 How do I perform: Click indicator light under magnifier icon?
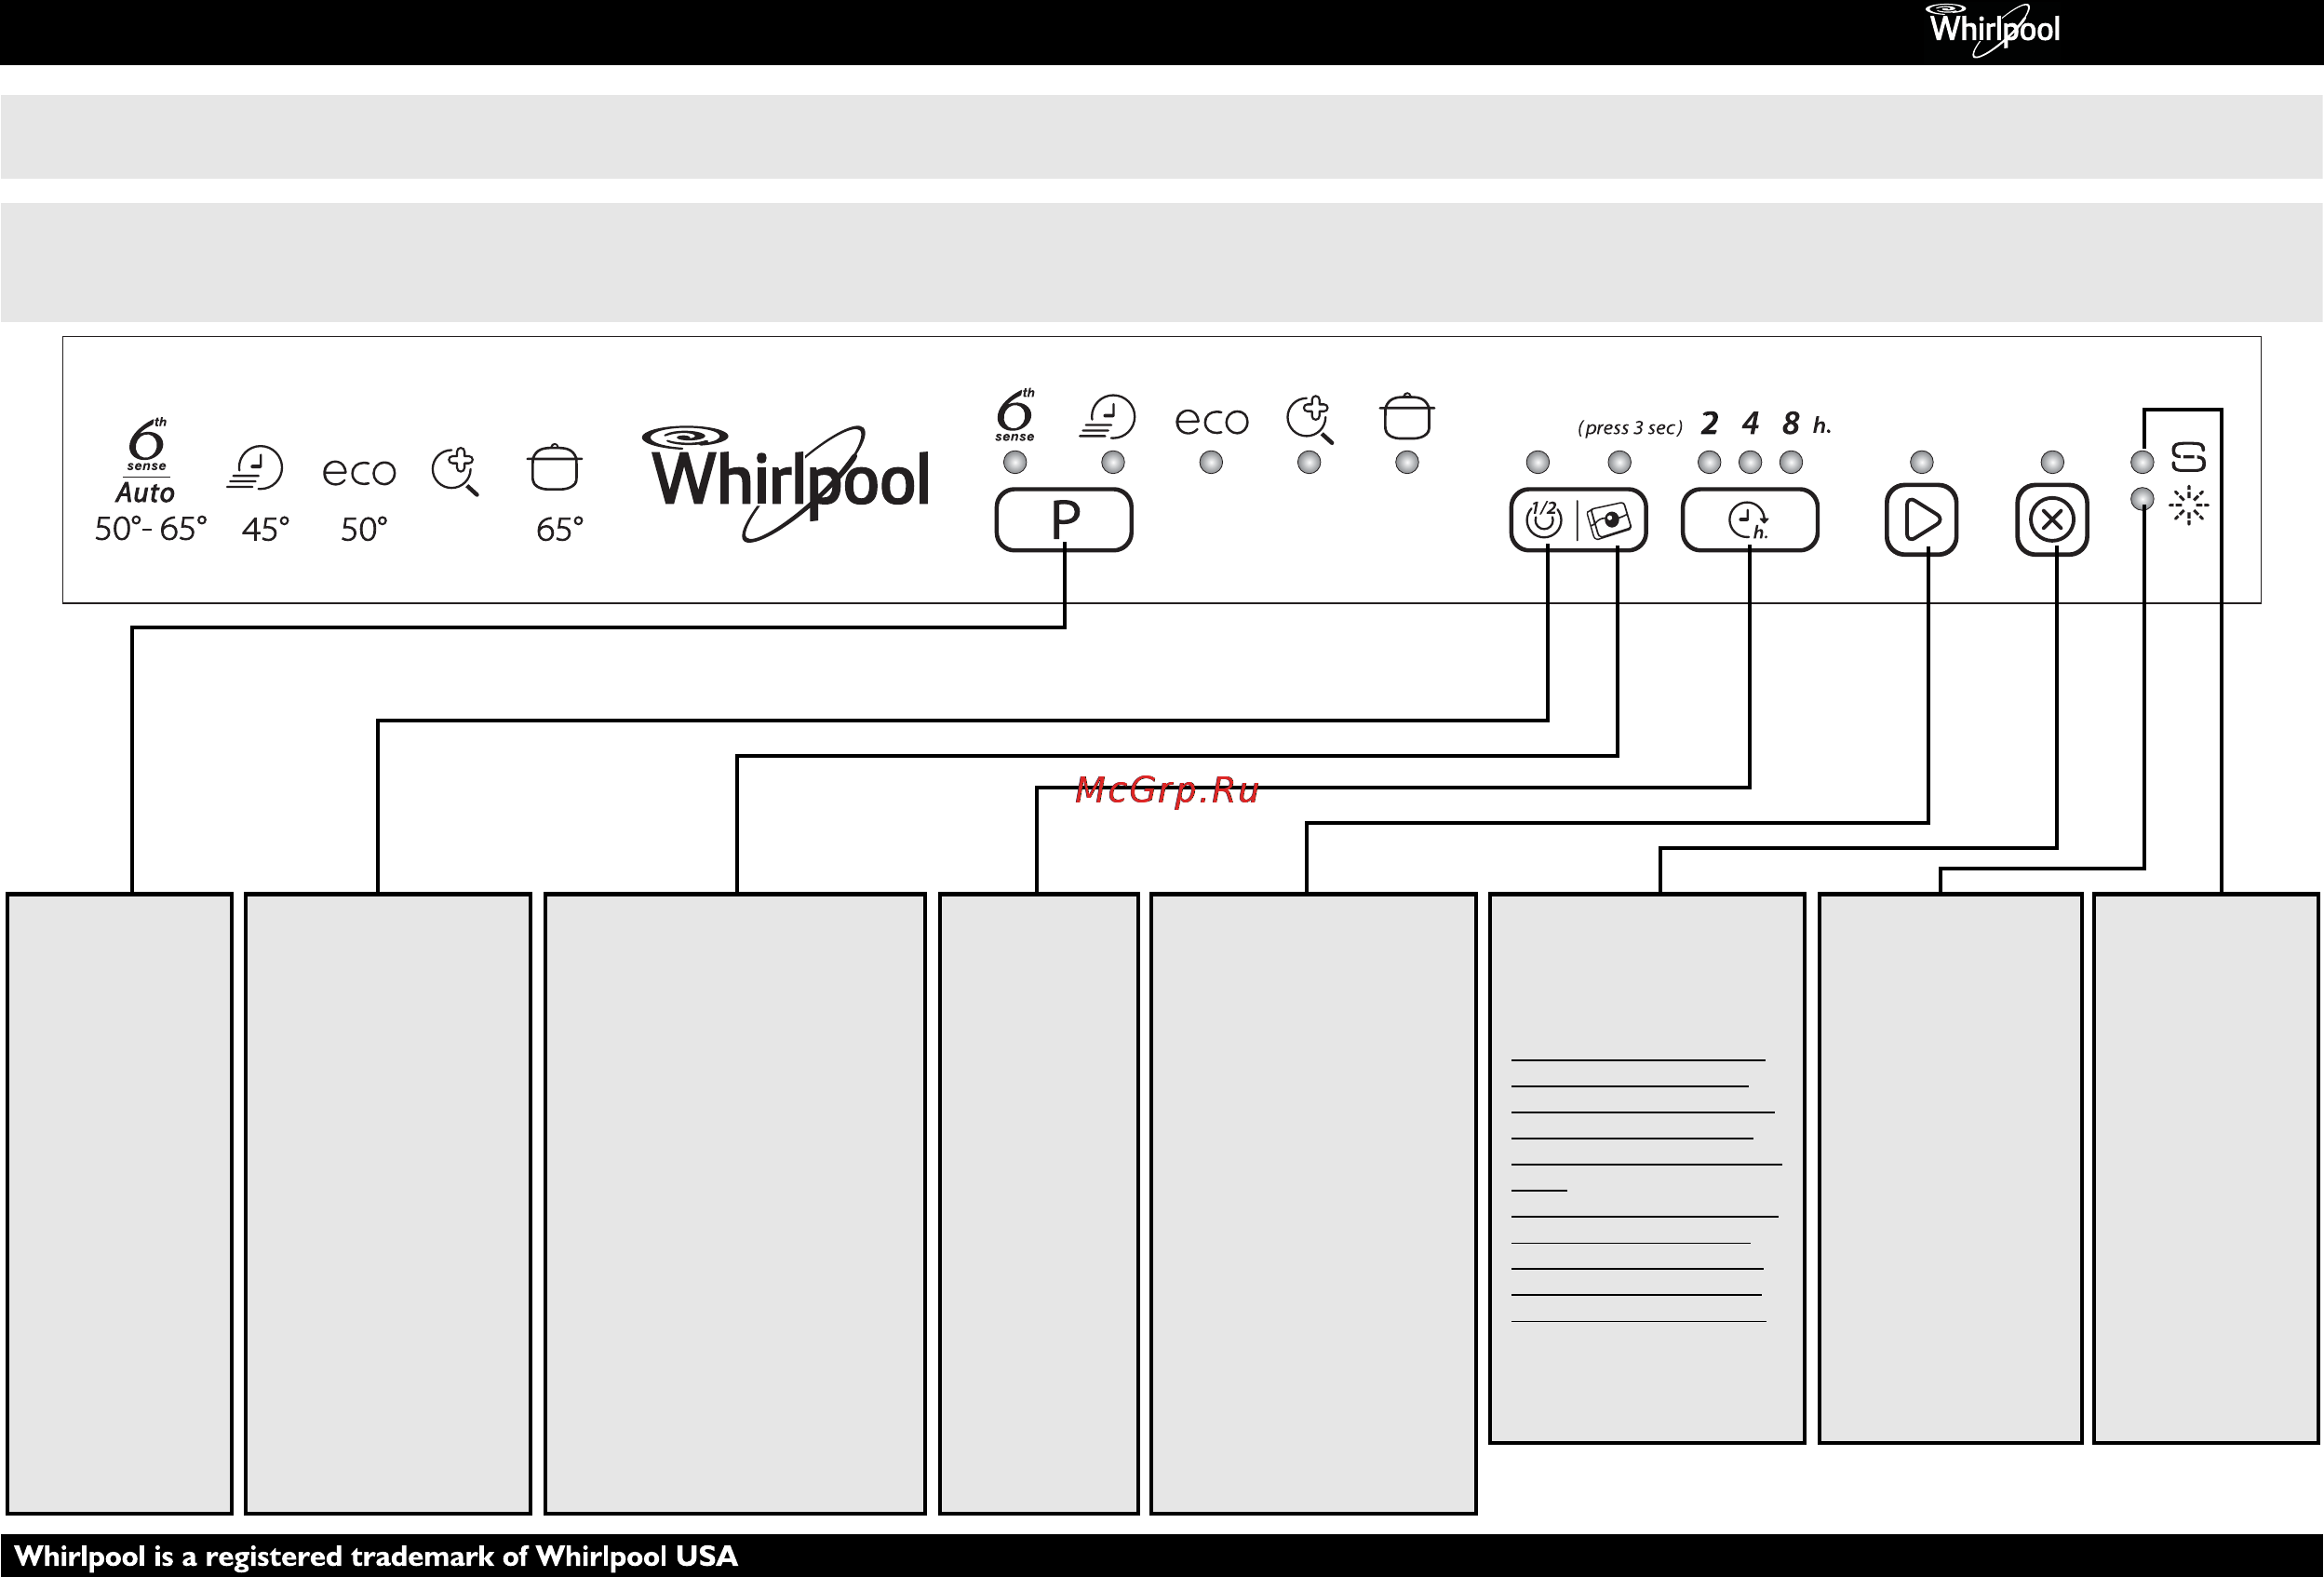(x=1309, y=462)
